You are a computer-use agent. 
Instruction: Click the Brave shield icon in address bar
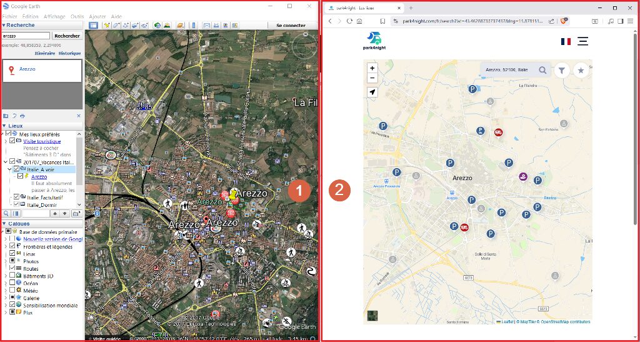click(564, 21)
